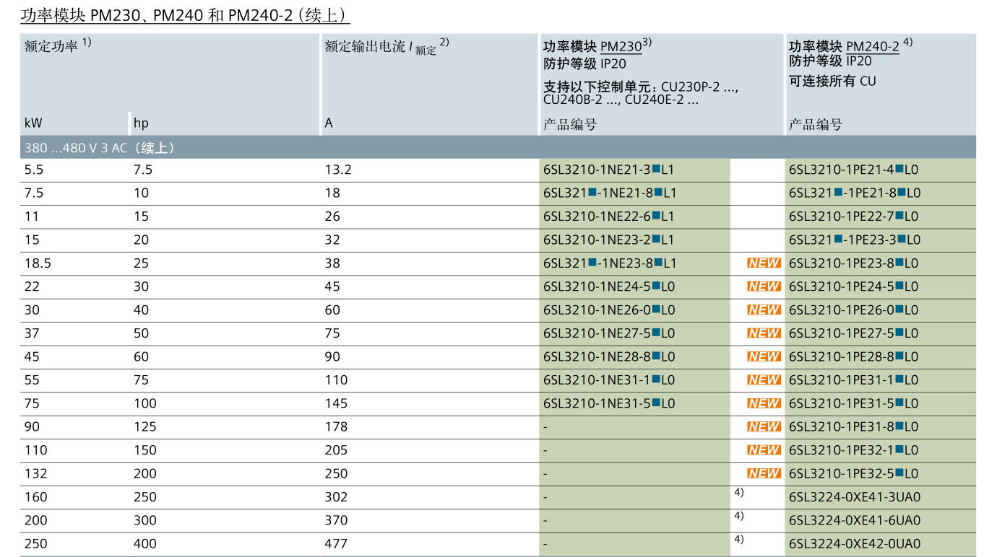Click the 125 hp value
Viewport: 997px width, 557px height.
pyautogui.click(x=144, y=426)
